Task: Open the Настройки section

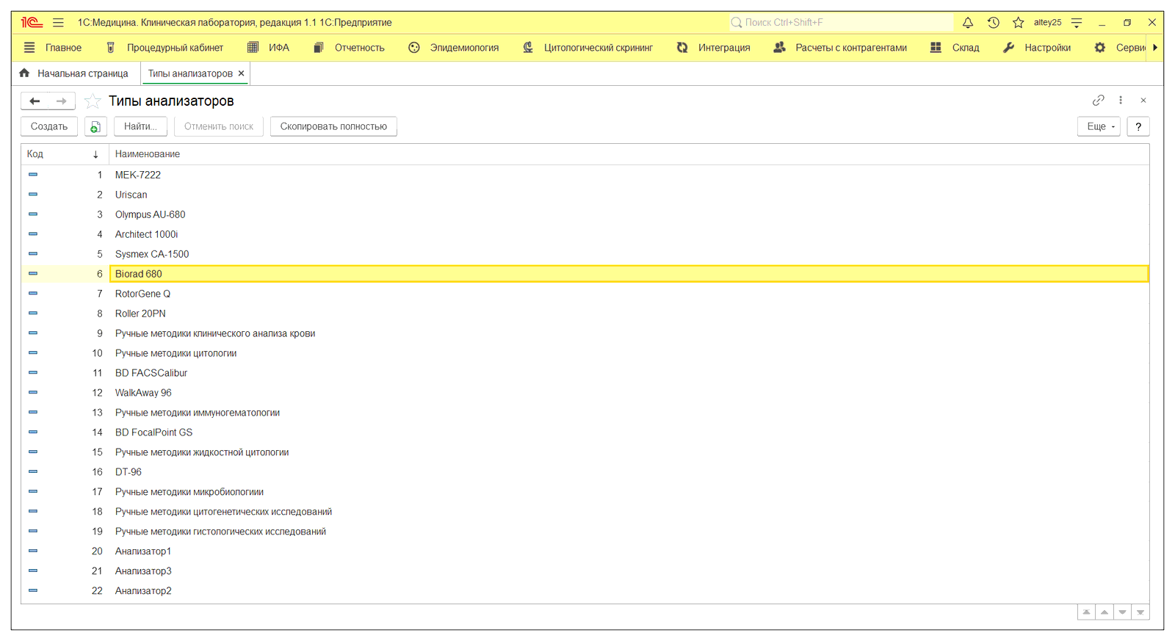Action: tap(1037, 48)
